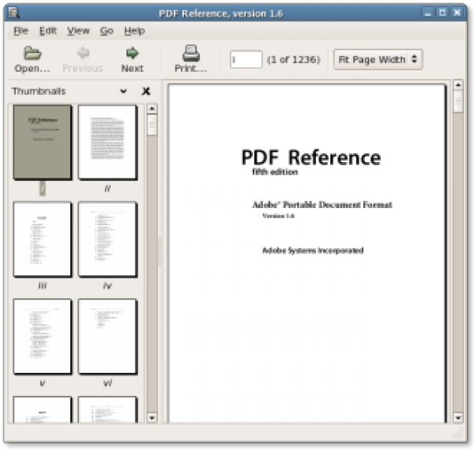This screenshot has width=474, height=449.
Task: Open the Edit menu
Action: coord(48,31)
